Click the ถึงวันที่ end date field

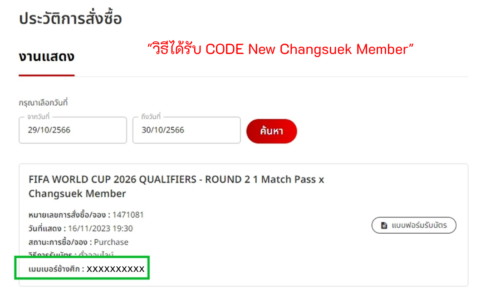186,130
